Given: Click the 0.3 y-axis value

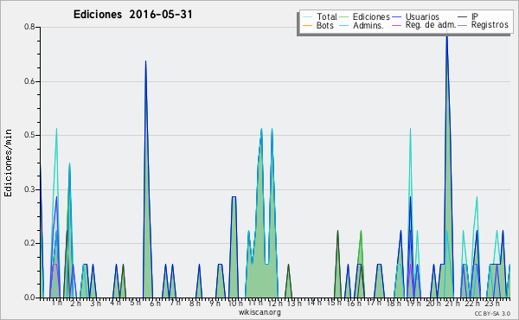Looking at the screenshot, I should pos(29,189).
